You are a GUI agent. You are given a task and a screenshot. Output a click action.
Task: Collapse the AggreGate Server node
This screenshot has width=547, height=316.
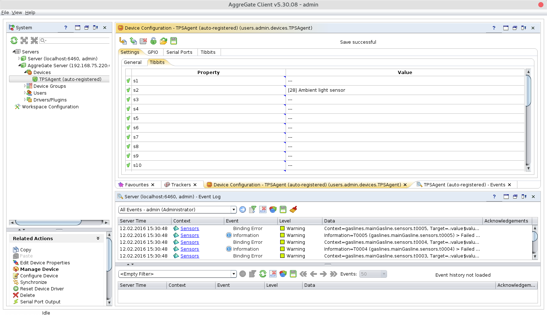click(x=19, y=65)
